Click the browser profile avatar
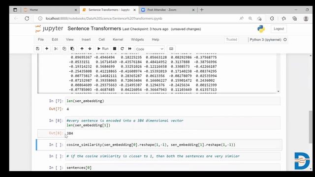 (x=306, y=19)
